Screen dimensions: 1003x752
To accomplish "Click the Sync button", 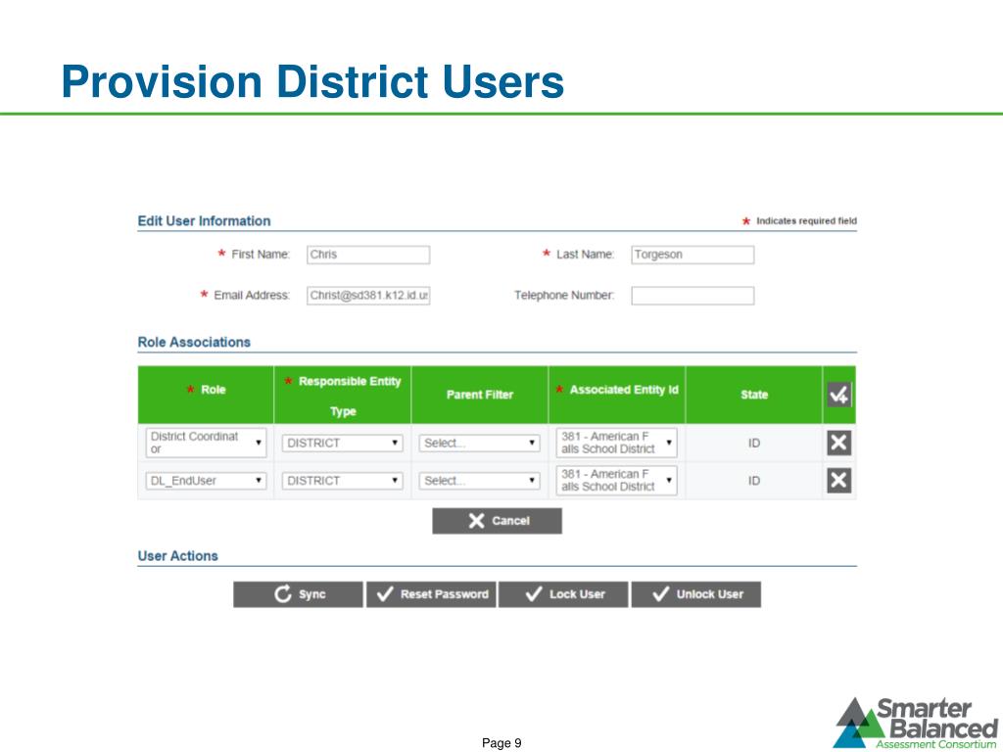I will tap(298, 594).
